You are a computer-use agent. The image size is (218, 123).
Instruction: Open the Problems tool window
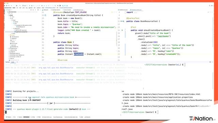coord(9,117)
